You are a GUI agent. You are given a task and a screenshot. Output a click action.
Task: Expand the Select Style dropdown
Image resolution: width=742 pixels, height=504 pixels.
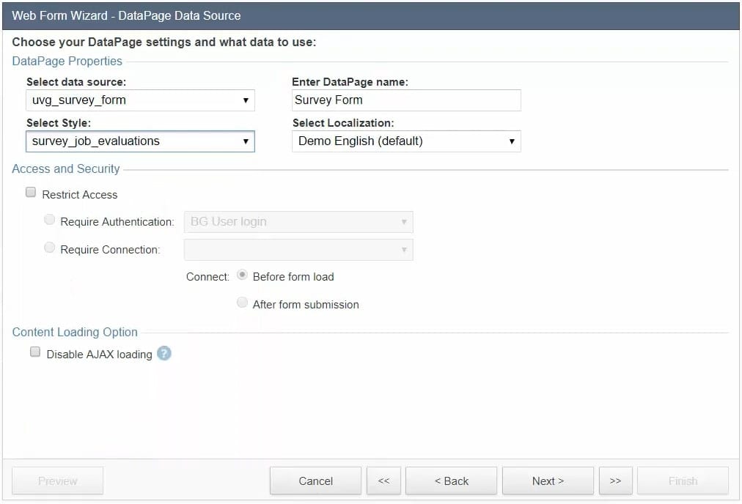pos(140,141)
